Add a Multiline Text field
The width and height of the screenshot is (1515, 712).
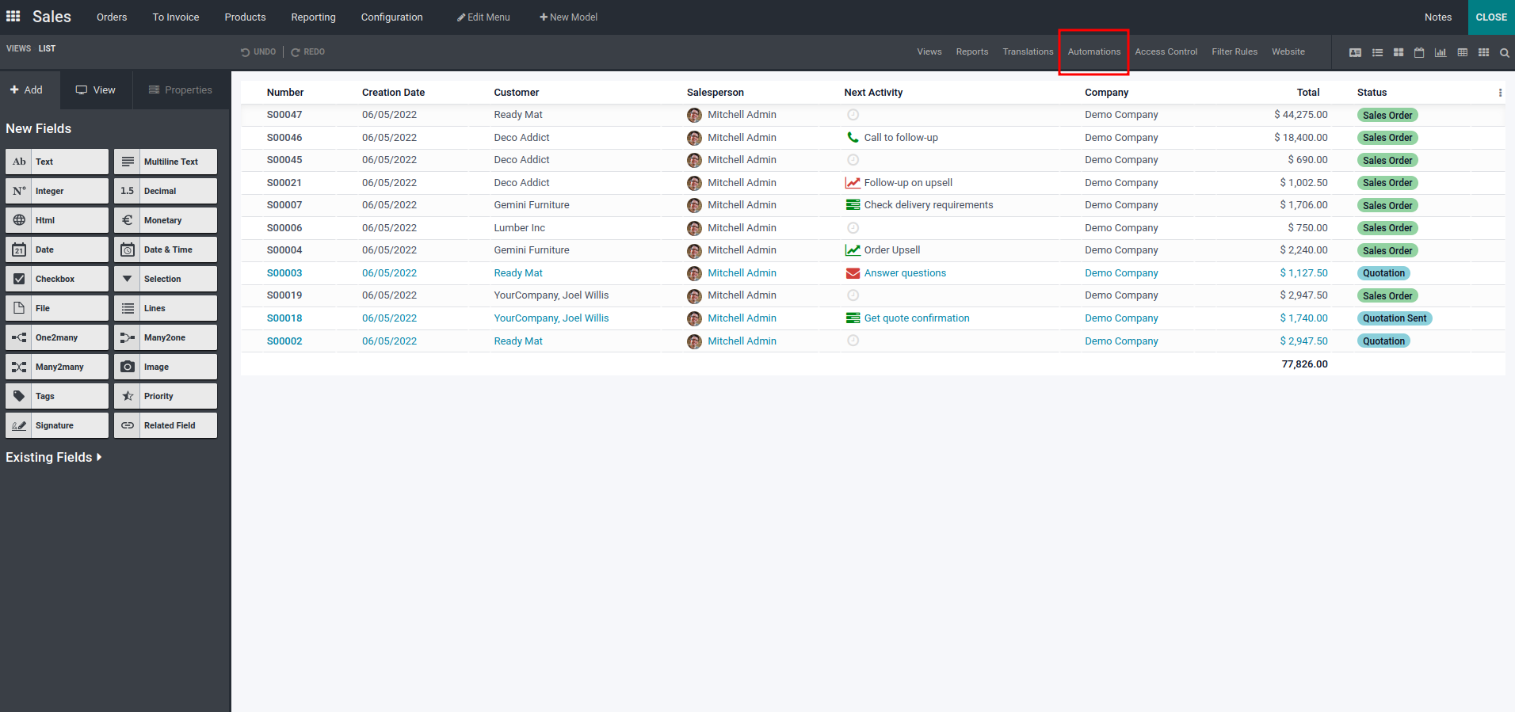coord(166,162)
